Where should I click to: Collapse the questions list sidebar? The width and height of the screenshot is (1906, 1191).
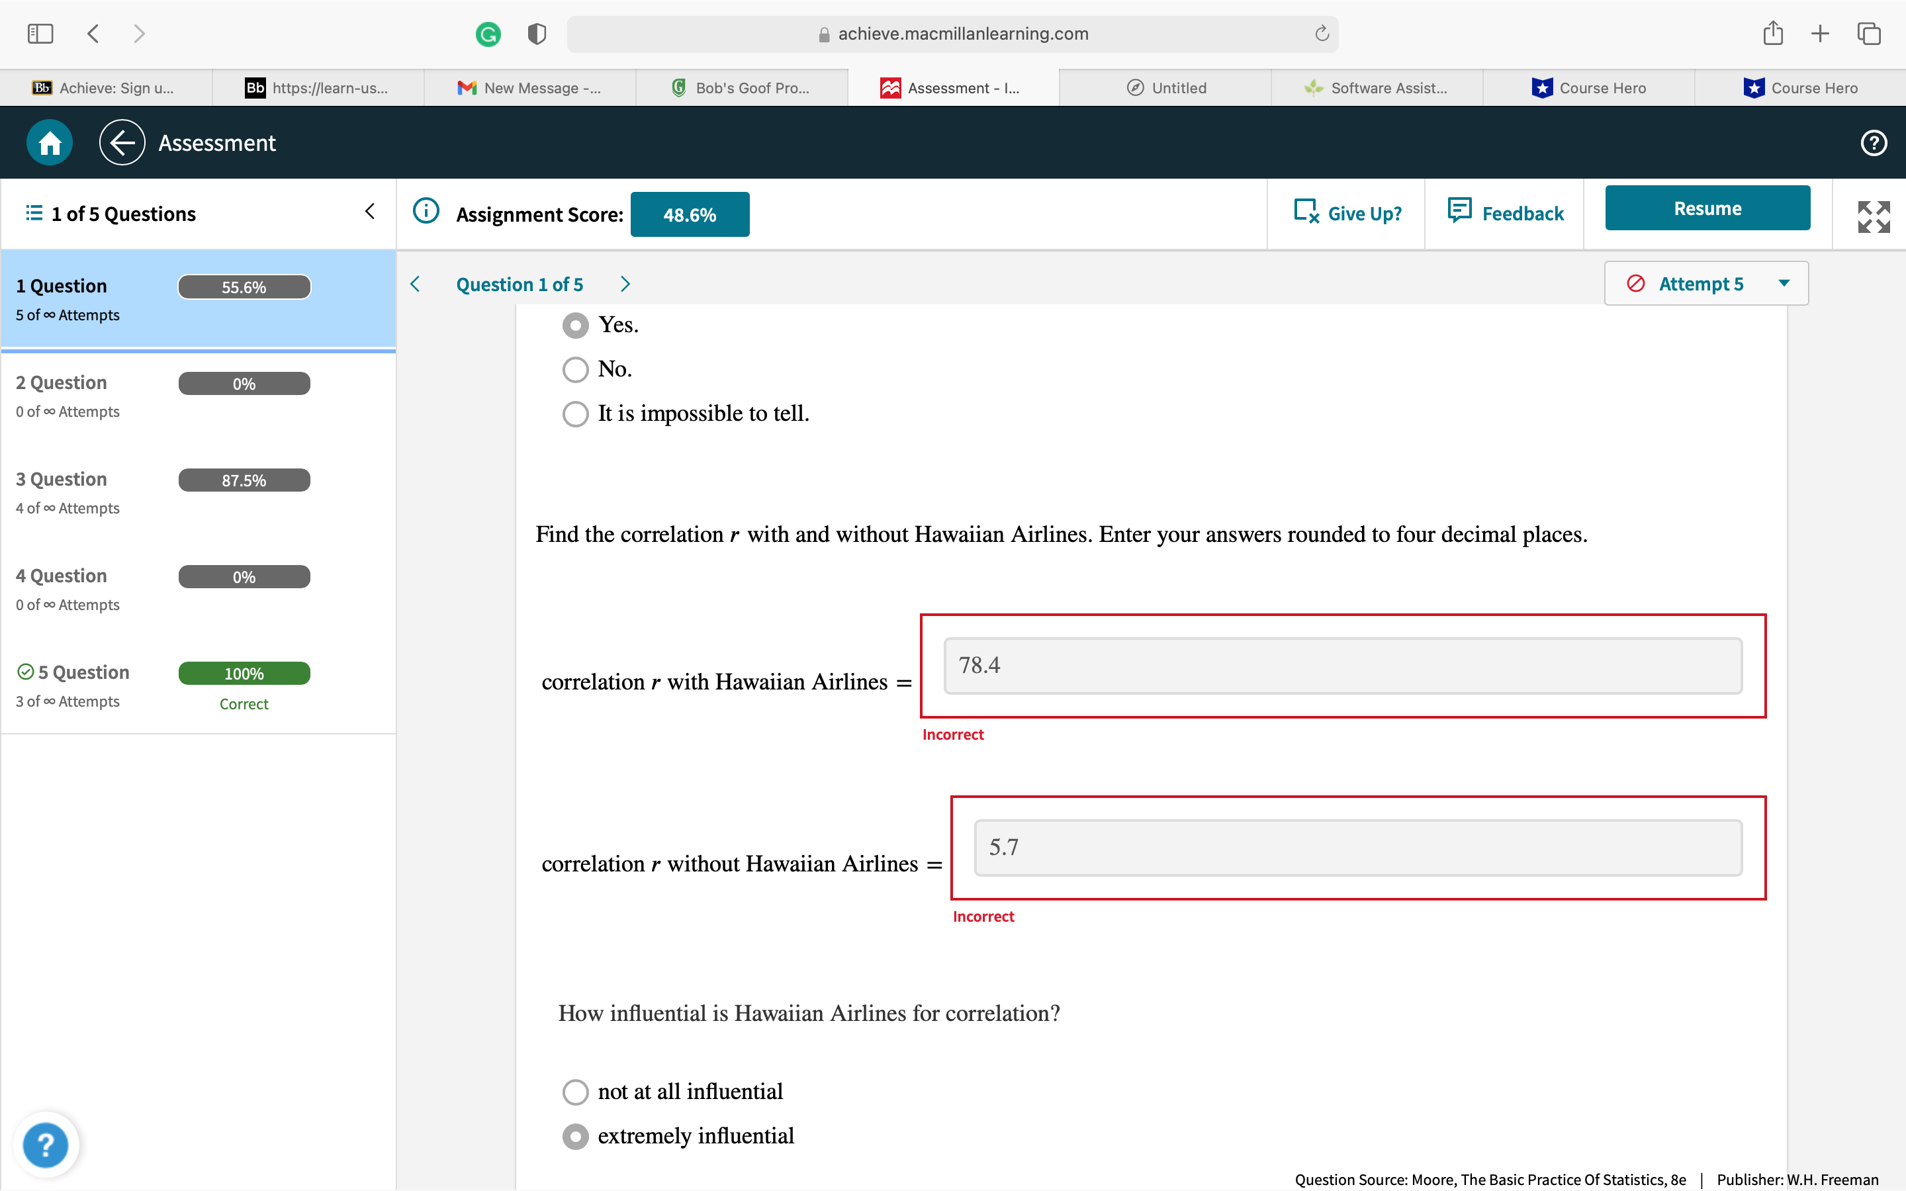(x=369, y=212)
